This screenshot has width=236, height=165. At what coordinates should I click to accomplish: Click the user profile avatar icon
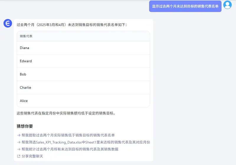tap(227, 5)
